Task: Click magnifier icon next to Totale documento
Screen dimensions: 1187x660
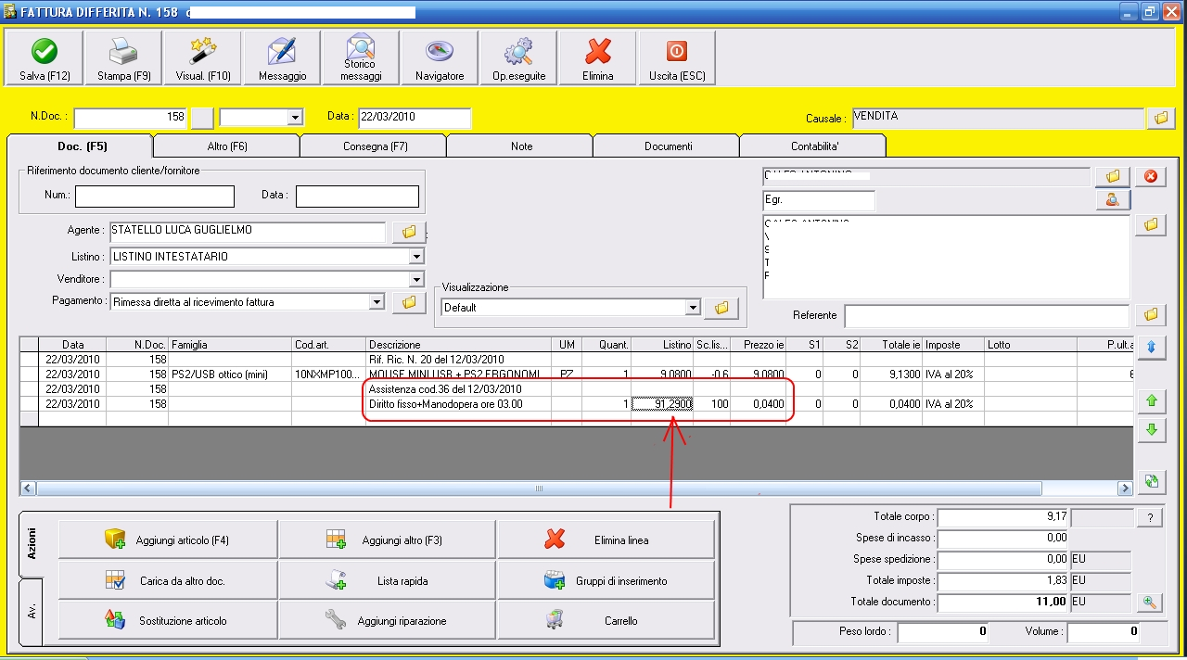Action: (1150, 603)
